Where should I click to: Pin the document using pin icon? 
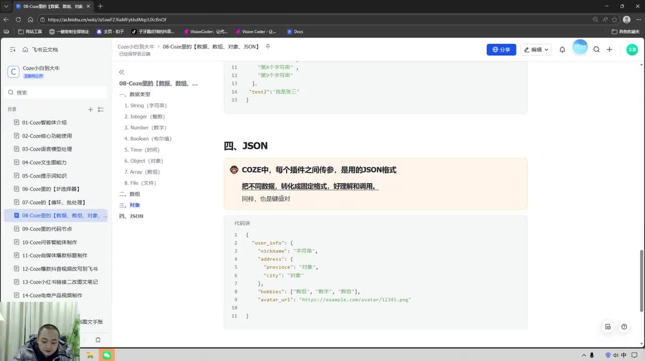click(x=268, y=46)
